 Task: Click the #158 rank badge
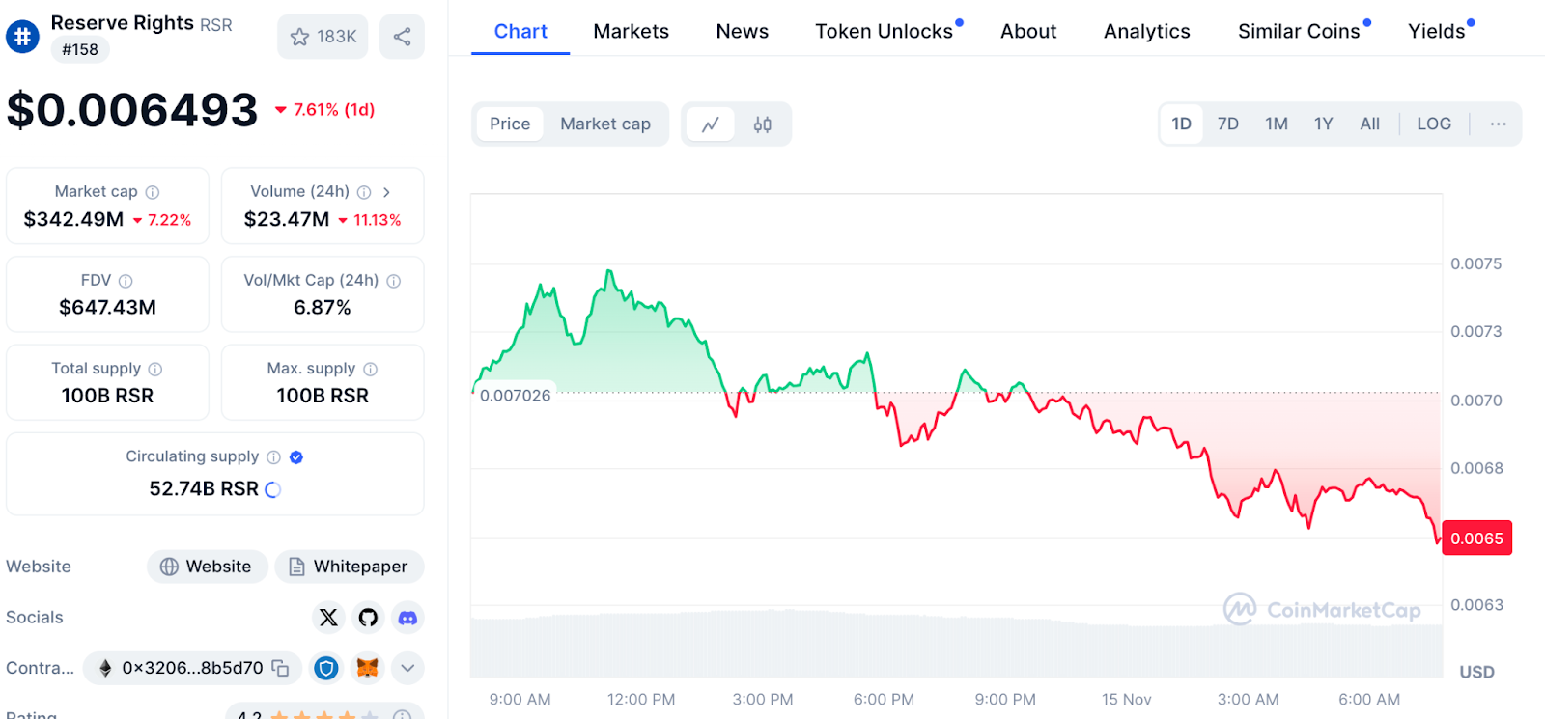[80, 49]
